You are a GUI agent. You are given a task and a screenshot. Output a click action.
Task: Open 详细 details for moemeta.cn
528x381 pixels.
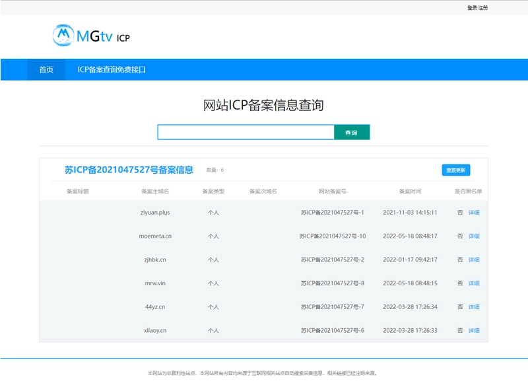(x=474, y=236)
